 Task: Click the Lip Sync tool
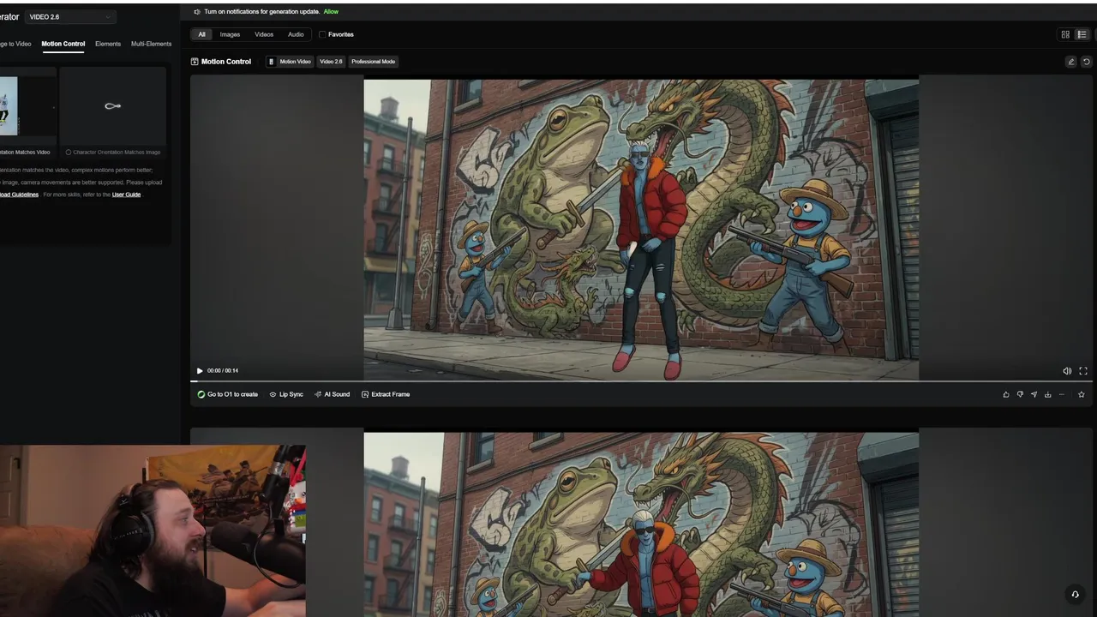click(286, 394)
